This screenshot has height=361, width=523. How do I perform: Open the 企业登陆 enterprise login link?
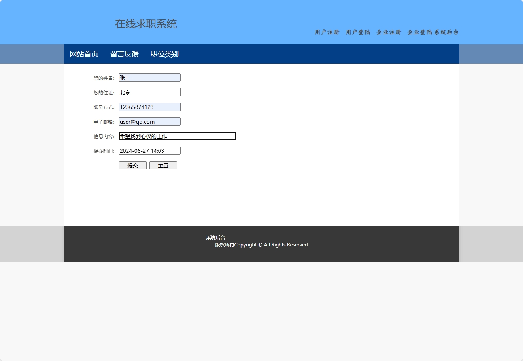tap(419, 32)
